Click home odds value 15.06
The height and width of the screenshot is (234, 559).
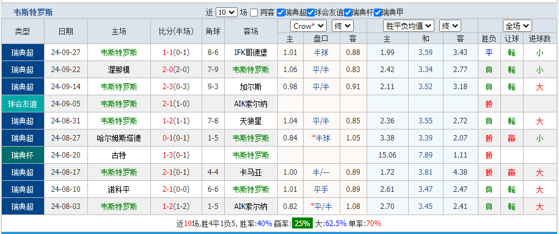tap(387, 155)
